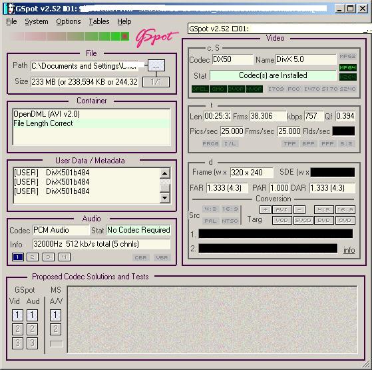
Task: Click the MS A/V 1 test button
Action: 55,315
